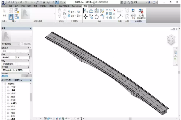Open the 创建 ribbon tab
Image resolution: width=181 pixels, height=120 pixels.
[10, 6]
